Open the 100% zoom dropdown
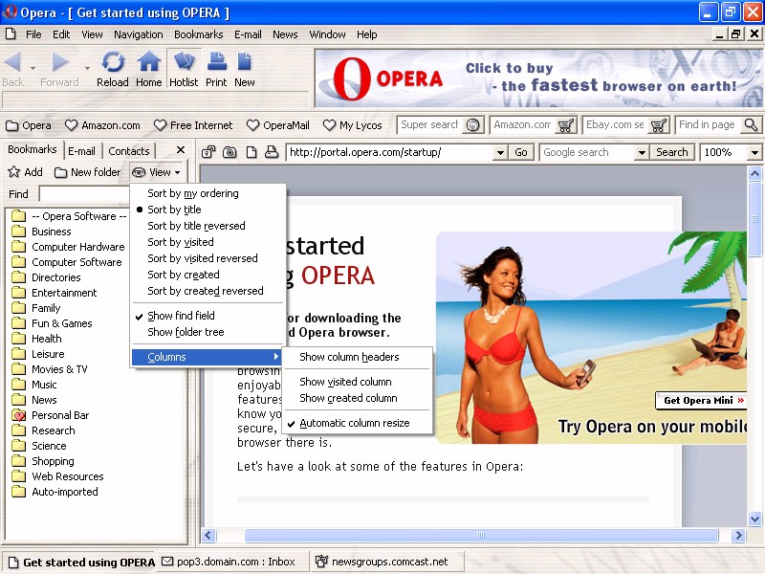This screenshot has height=574, width=765. pos(754,152)
